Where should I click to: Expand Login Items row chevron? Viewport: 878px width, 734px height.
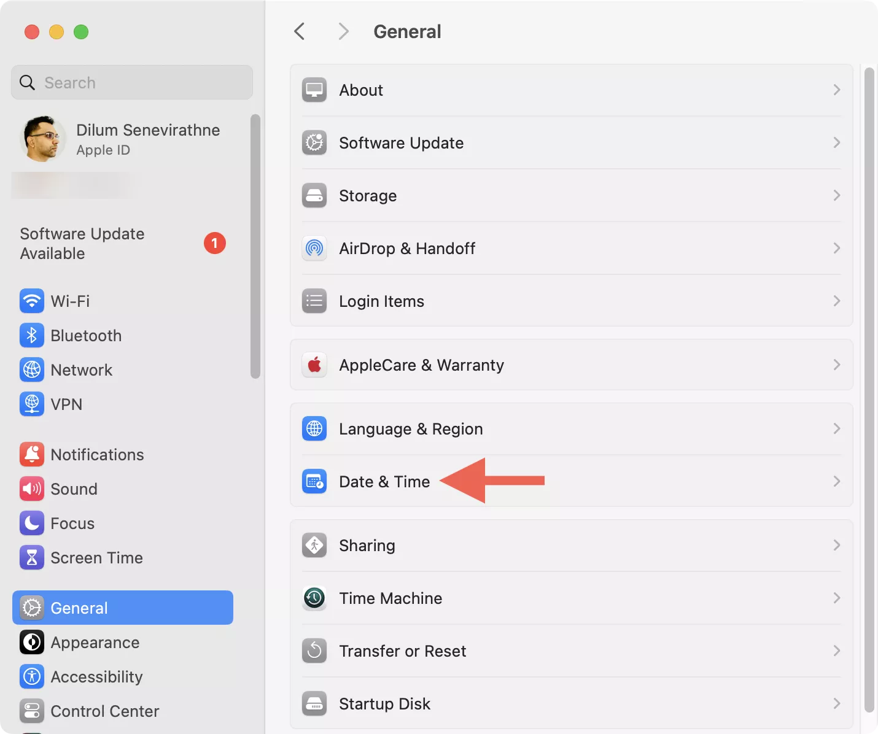pyautogui.click(x=836, y=301)
